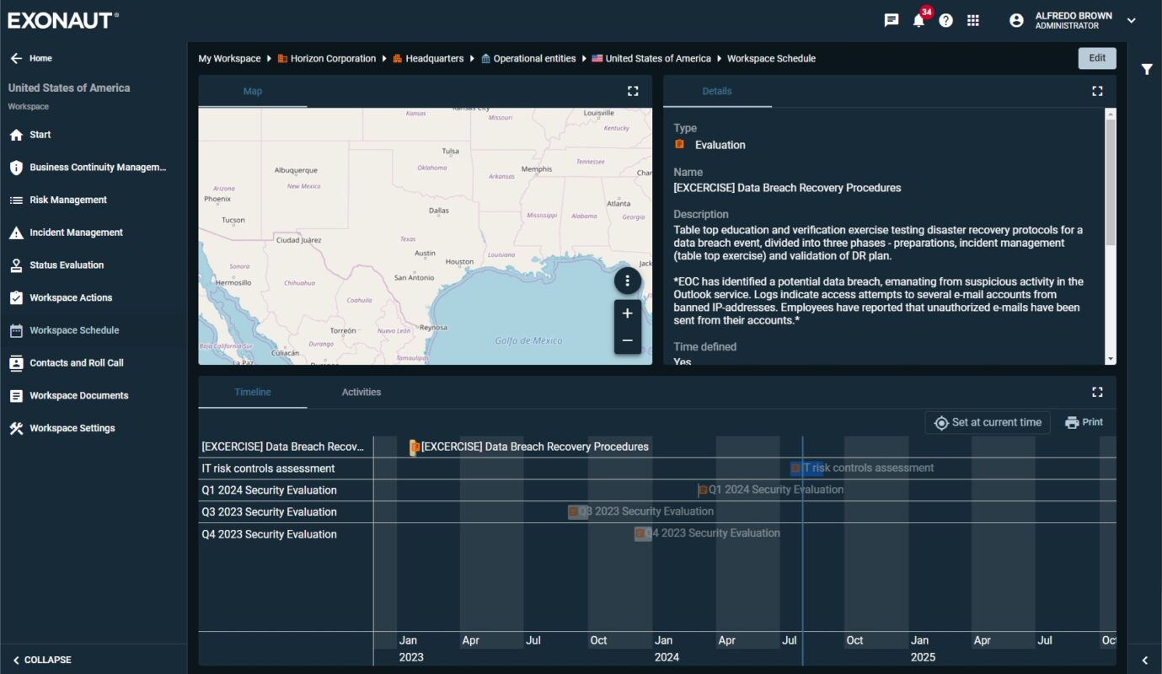Viewport: 1162px width, 674px height.
Task: Click My Workspace breadcrumb
Action: [229, 58]
